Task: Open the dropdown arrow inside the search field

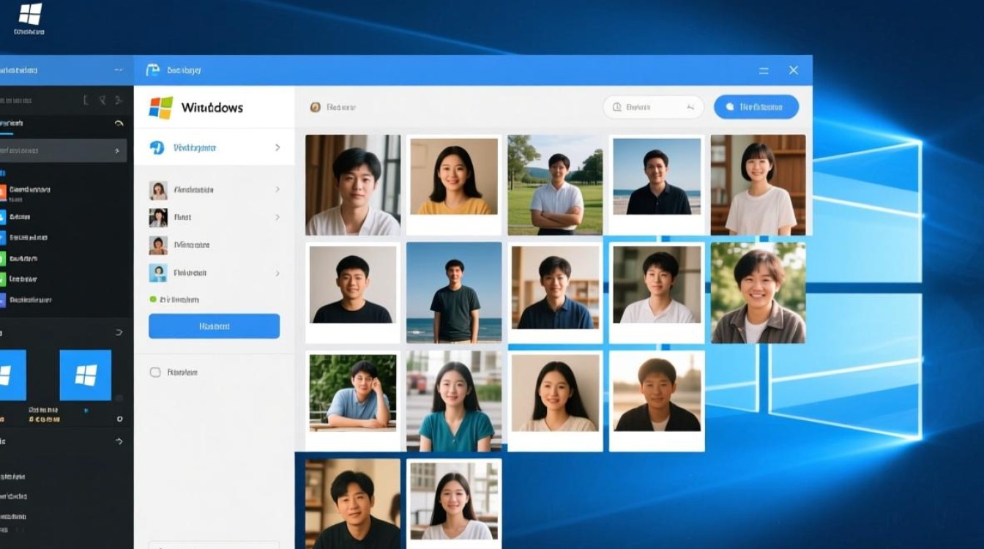Action: coord(691,107)
